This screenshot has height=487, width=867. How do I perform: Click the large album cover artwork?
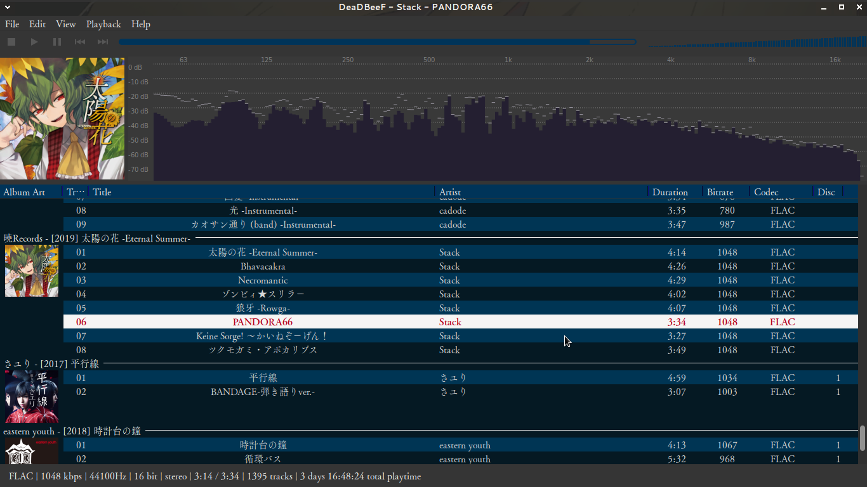[x=62, y=119]
